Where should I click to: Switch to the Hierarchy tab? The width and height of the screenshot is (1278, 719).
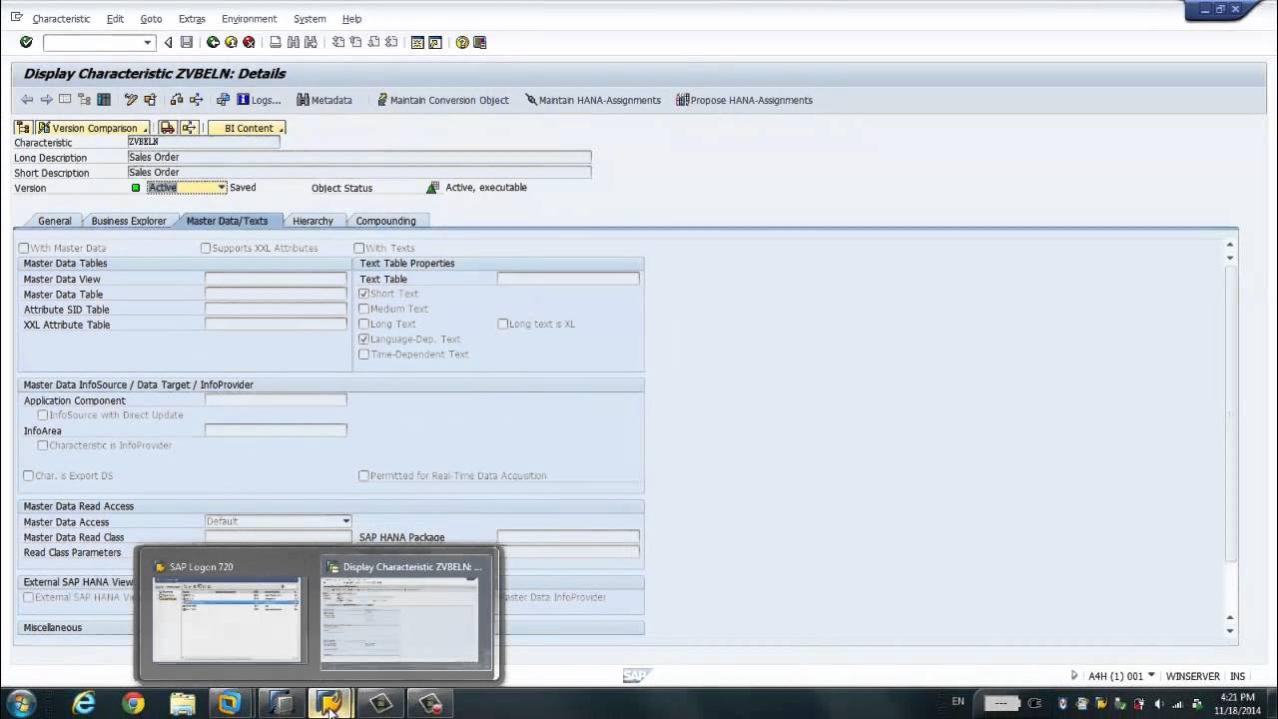coord(313,221)
